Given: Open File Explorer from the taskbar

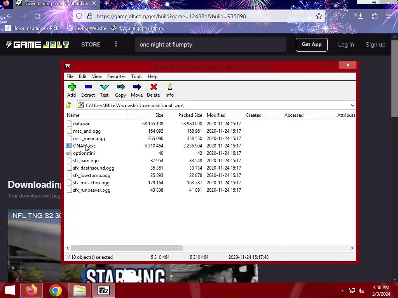Looking at the screenshot, I should 79,290.
